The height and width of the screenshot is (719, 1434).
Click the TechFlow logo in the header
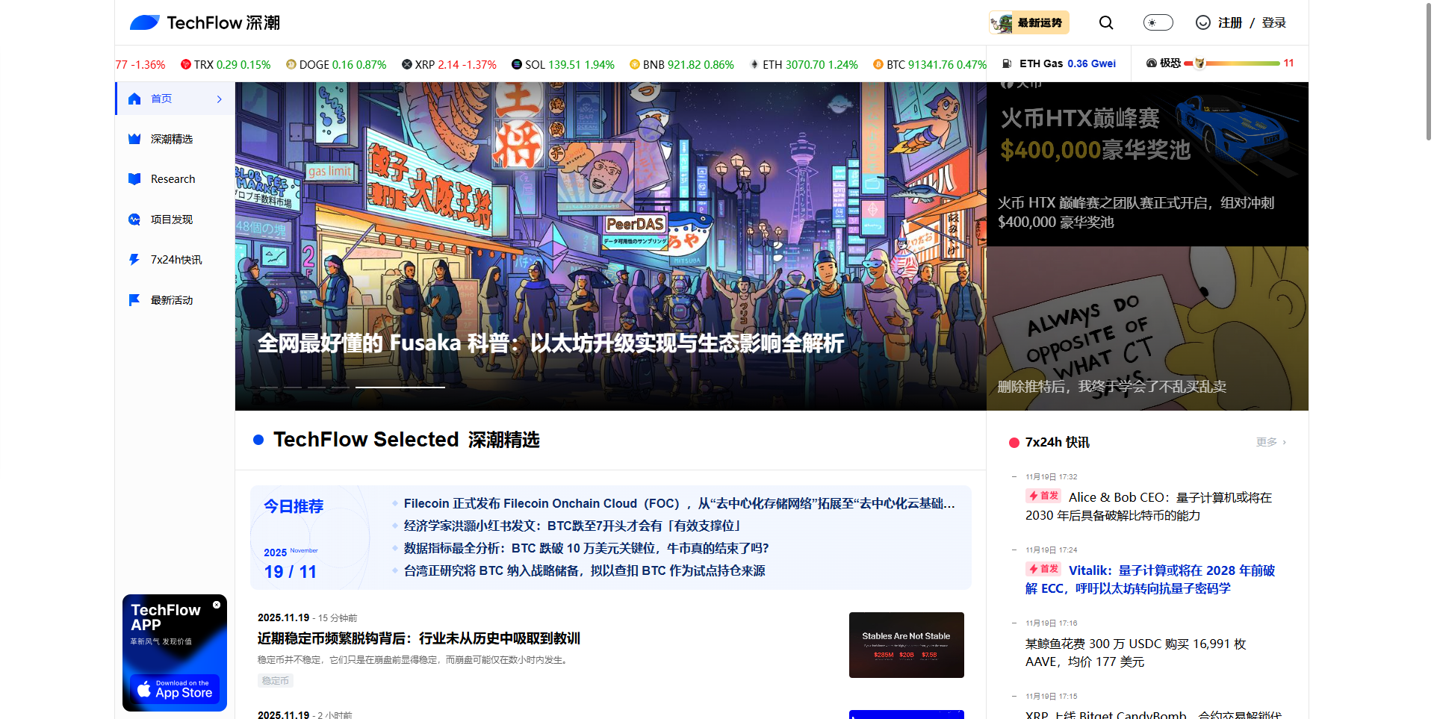click(205, 23)
